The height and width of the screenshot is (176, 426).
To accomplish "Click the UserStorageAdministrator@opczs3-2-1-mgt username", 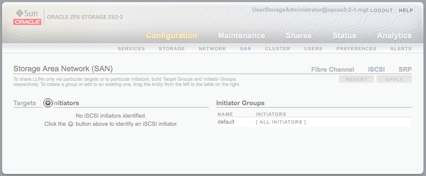I will [x=310, y=10].
